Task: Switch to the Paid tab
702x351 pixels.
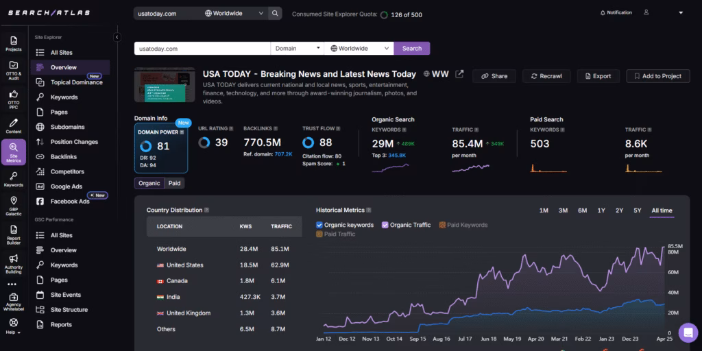Action: click(175, 183)
